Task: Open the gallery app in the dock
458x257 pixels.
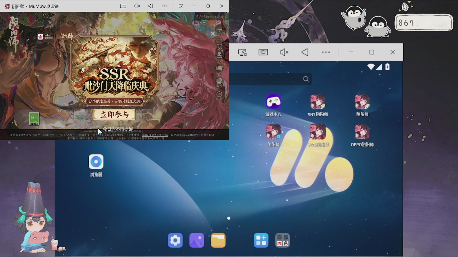Action: pos(197,240)
